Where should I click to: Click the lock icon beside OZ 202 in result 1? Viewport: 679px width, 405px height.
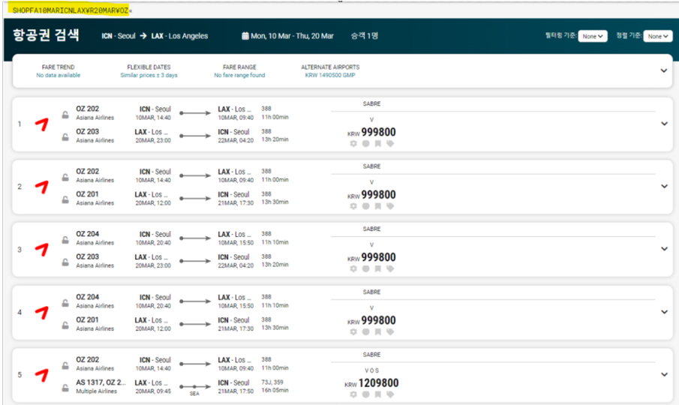(x=65, y=115)
